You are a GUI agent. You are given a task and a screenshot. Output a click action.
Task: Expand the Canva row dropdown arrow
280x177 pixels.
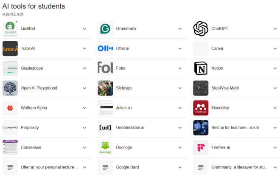[275, 48]
